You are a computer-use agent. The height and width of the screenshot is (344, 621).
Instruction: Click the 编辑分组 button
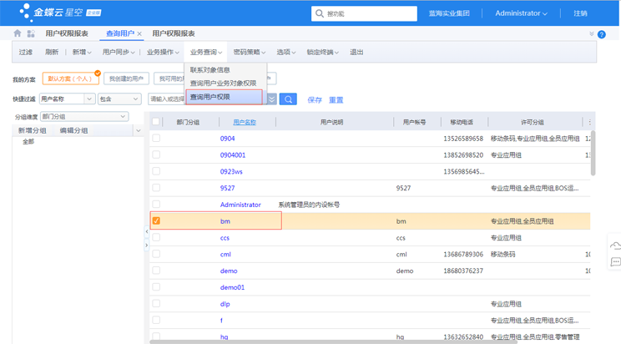tap(73, 130)
